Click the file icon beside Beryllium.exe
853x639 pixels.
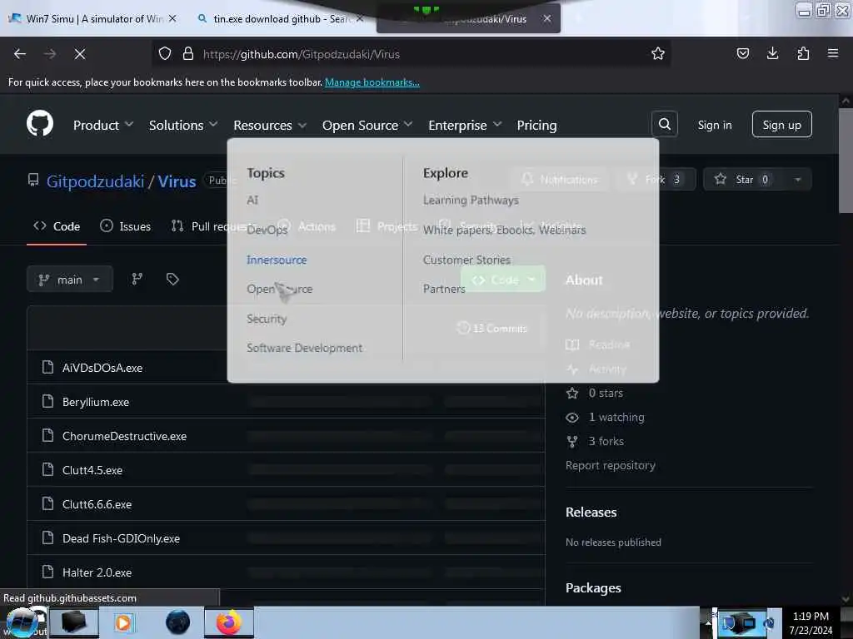point(47,402)
